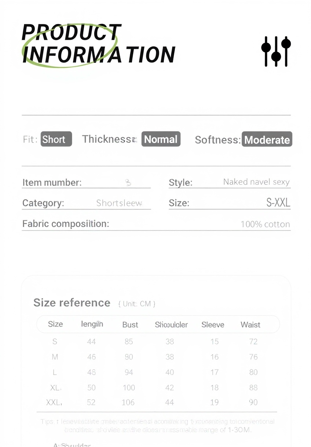
Task: Click the S-XXL size value
Action: (x=278, y=203)
